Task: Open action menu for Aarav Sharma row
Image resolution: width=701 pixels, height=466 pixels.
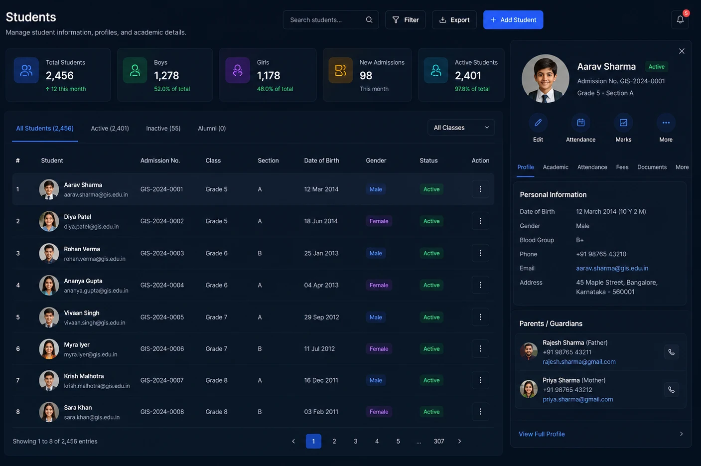Action: (480, 189)
